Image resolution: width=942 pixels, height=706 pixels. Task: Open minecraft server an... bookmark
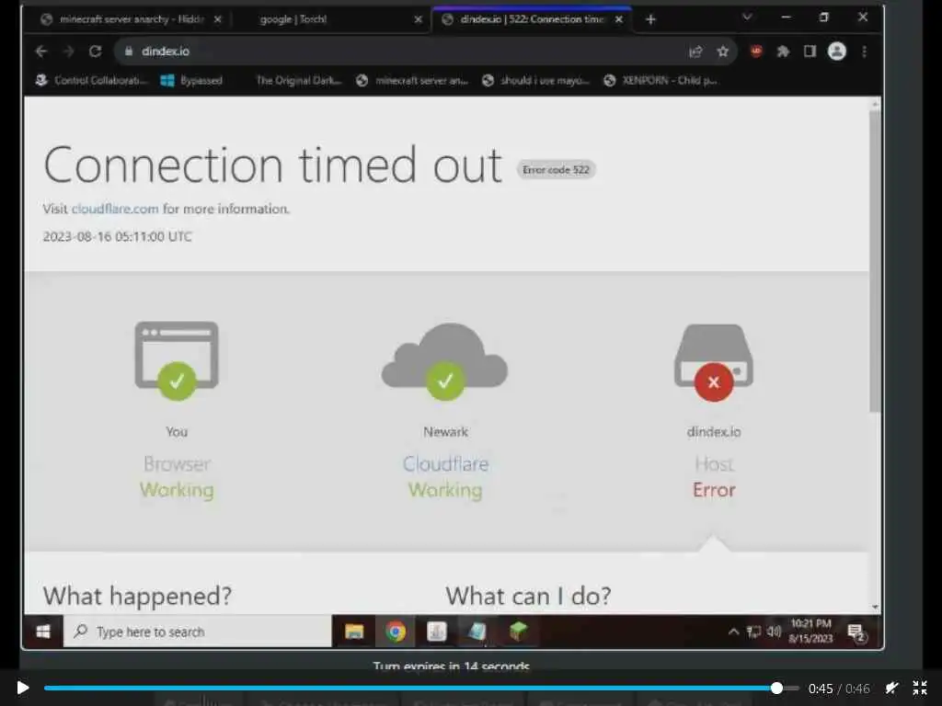411,80
